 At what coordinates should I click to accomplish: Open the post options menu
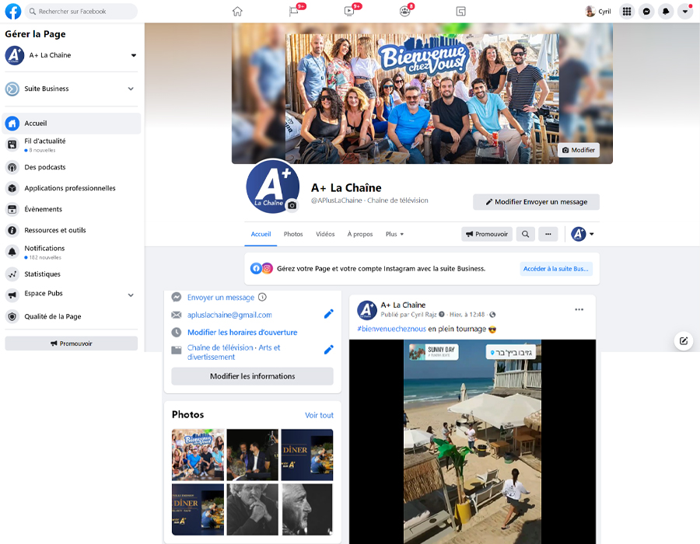(x=579, y=309)
